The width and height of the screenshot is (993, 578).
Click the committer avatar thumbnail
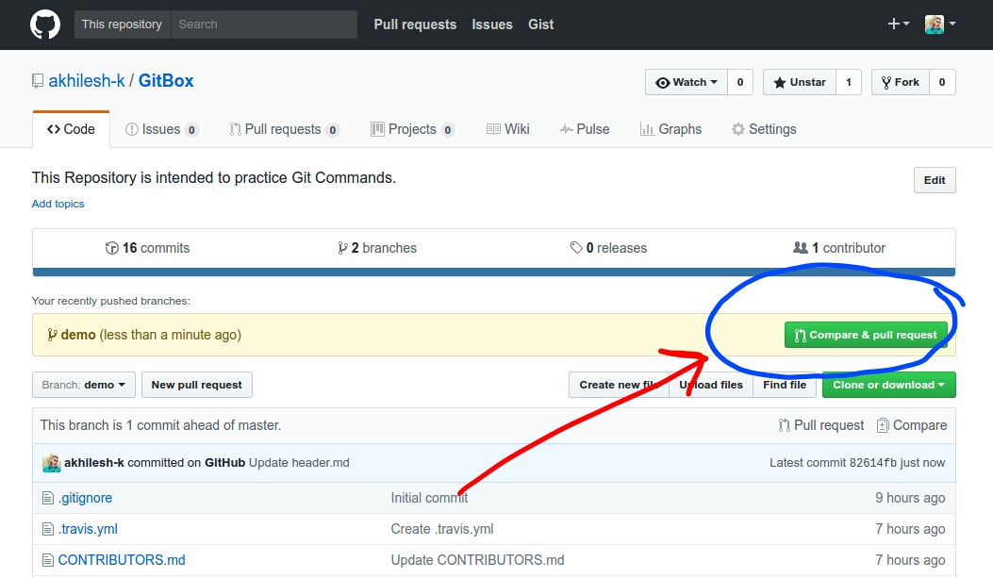pos(51,463)
